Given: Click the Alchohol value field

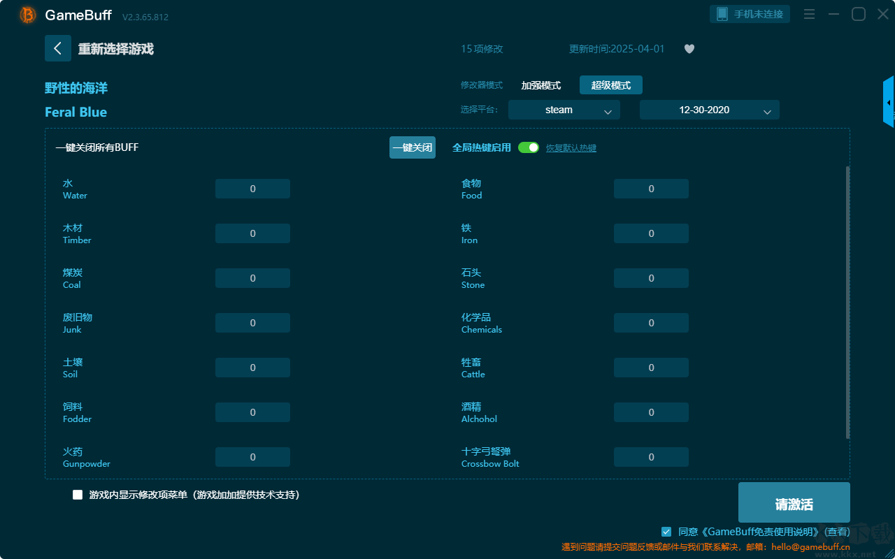Looking at the screenshot, I should click(x=651, y=412).
